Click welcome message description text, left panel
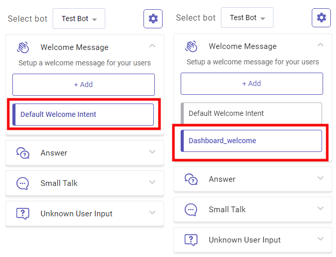 (85, 63)
